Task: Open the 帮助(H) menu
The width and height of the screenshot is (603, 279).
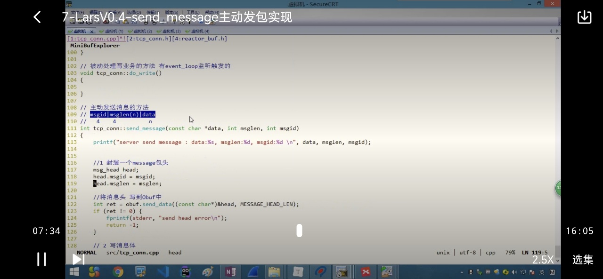Action: tap(212, 12)
